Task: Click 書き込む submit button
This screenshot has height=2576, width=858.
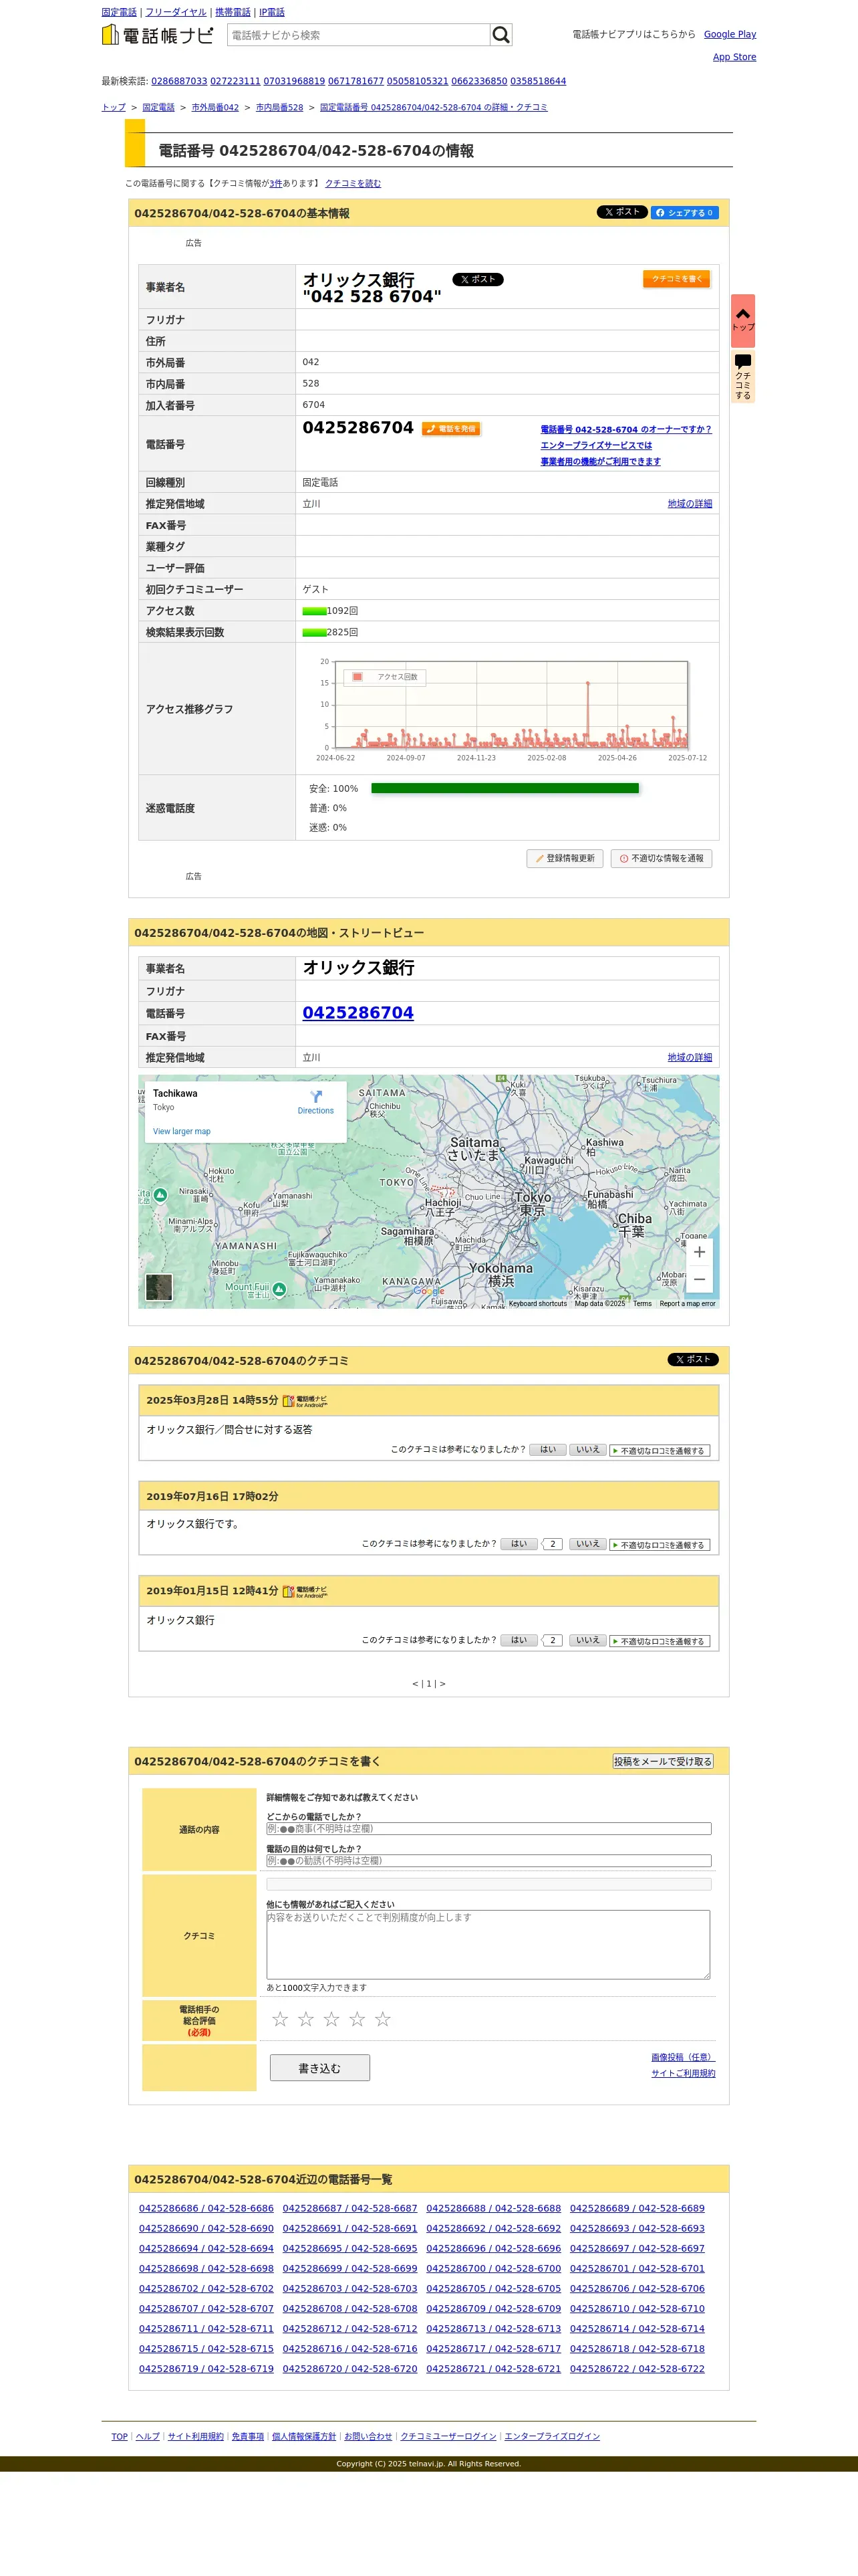Action: [319, 2068]
